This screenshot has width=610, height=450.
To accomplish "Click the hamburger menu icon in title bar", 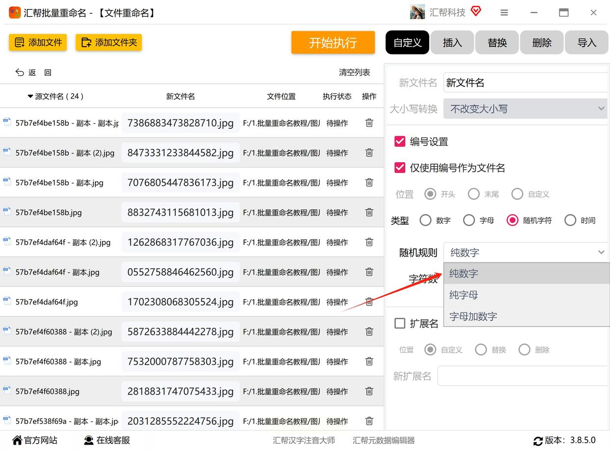I will pos(504,13).
